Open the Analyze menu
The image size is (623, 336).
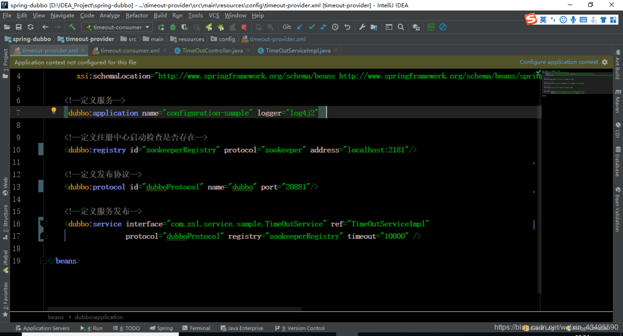click(110, 16)
